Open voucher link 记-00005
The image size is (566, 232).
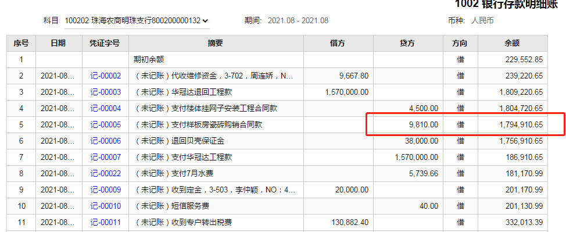coord(105,125)
